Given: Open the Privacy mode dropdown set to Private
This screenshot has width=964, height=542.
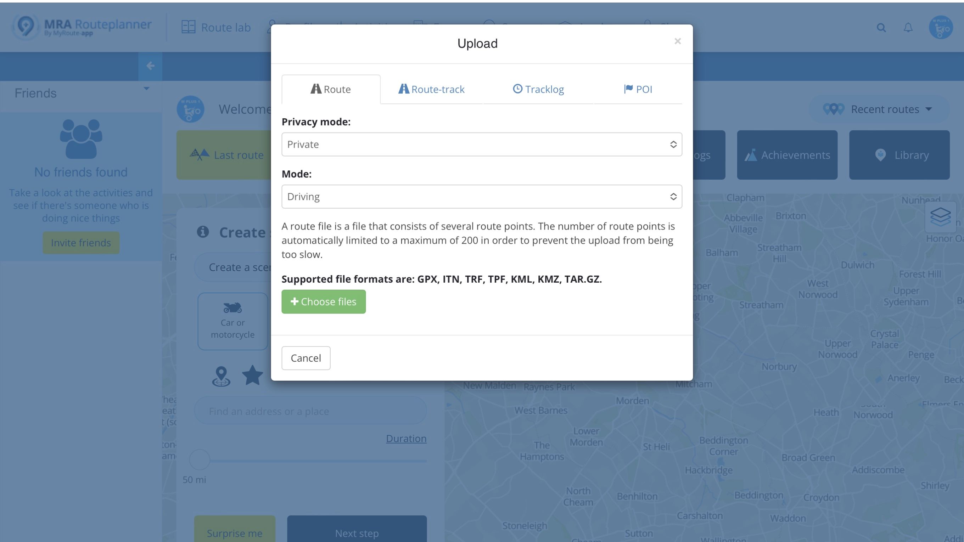Looking at the screenshot, I should (481, 145).
